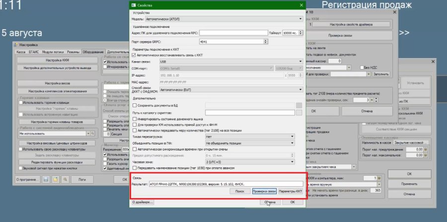Image resolution: width=447 pixels, height=222 pixels.
Task: Enable Автоматическая синхронизация времени при открытии смены
Action: (x=135, y=149)
